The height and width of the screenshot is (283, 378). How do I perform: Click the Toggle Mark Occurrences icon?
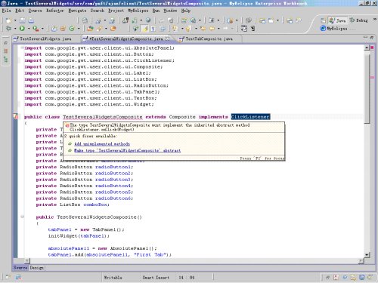pyautogui.click(x=145, y=29)
